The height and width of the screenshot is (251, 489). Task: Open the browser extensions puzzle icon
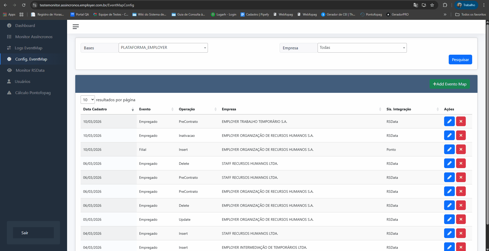[x=445, y=5]
